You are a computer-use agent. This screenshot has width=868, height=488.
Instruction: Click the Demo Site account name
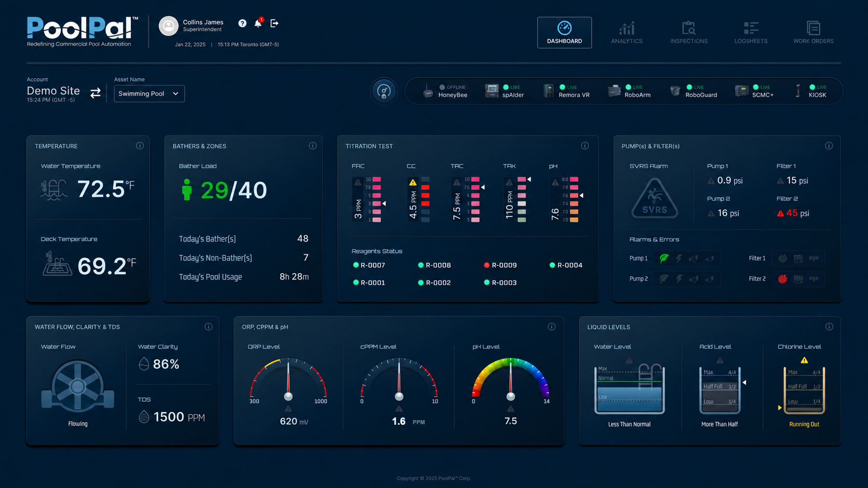[53, 91]
